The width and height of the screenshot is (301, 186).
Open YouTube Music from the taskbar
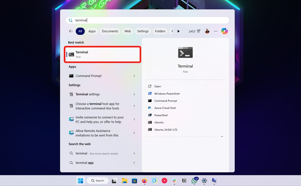click(x=164, y=181)
